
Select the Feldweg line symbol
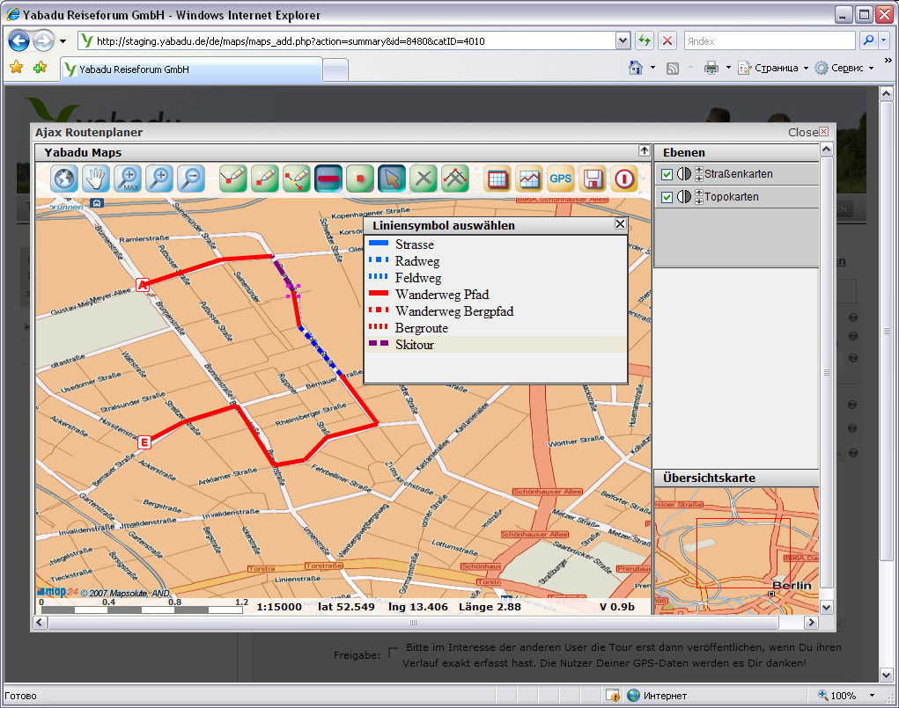pyautogui.click(x=496, y=278)
